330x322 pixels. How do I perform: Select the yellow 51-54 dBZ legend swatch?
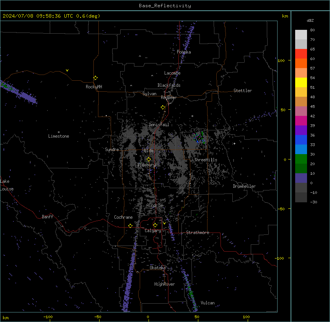(301, 82)
